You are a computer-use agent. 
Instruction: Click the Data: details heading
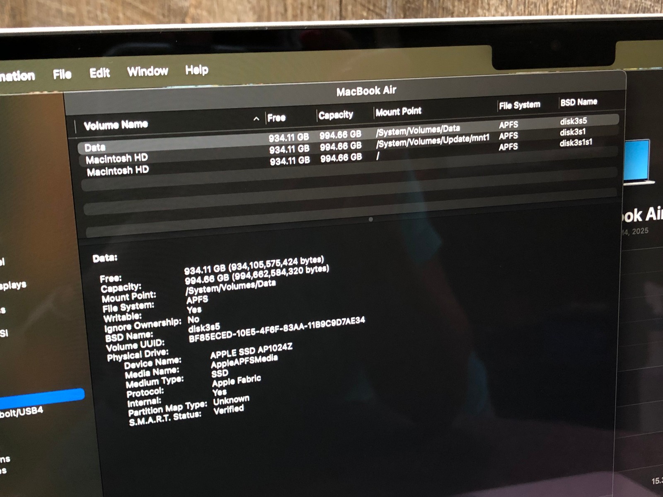pos(105,258)
